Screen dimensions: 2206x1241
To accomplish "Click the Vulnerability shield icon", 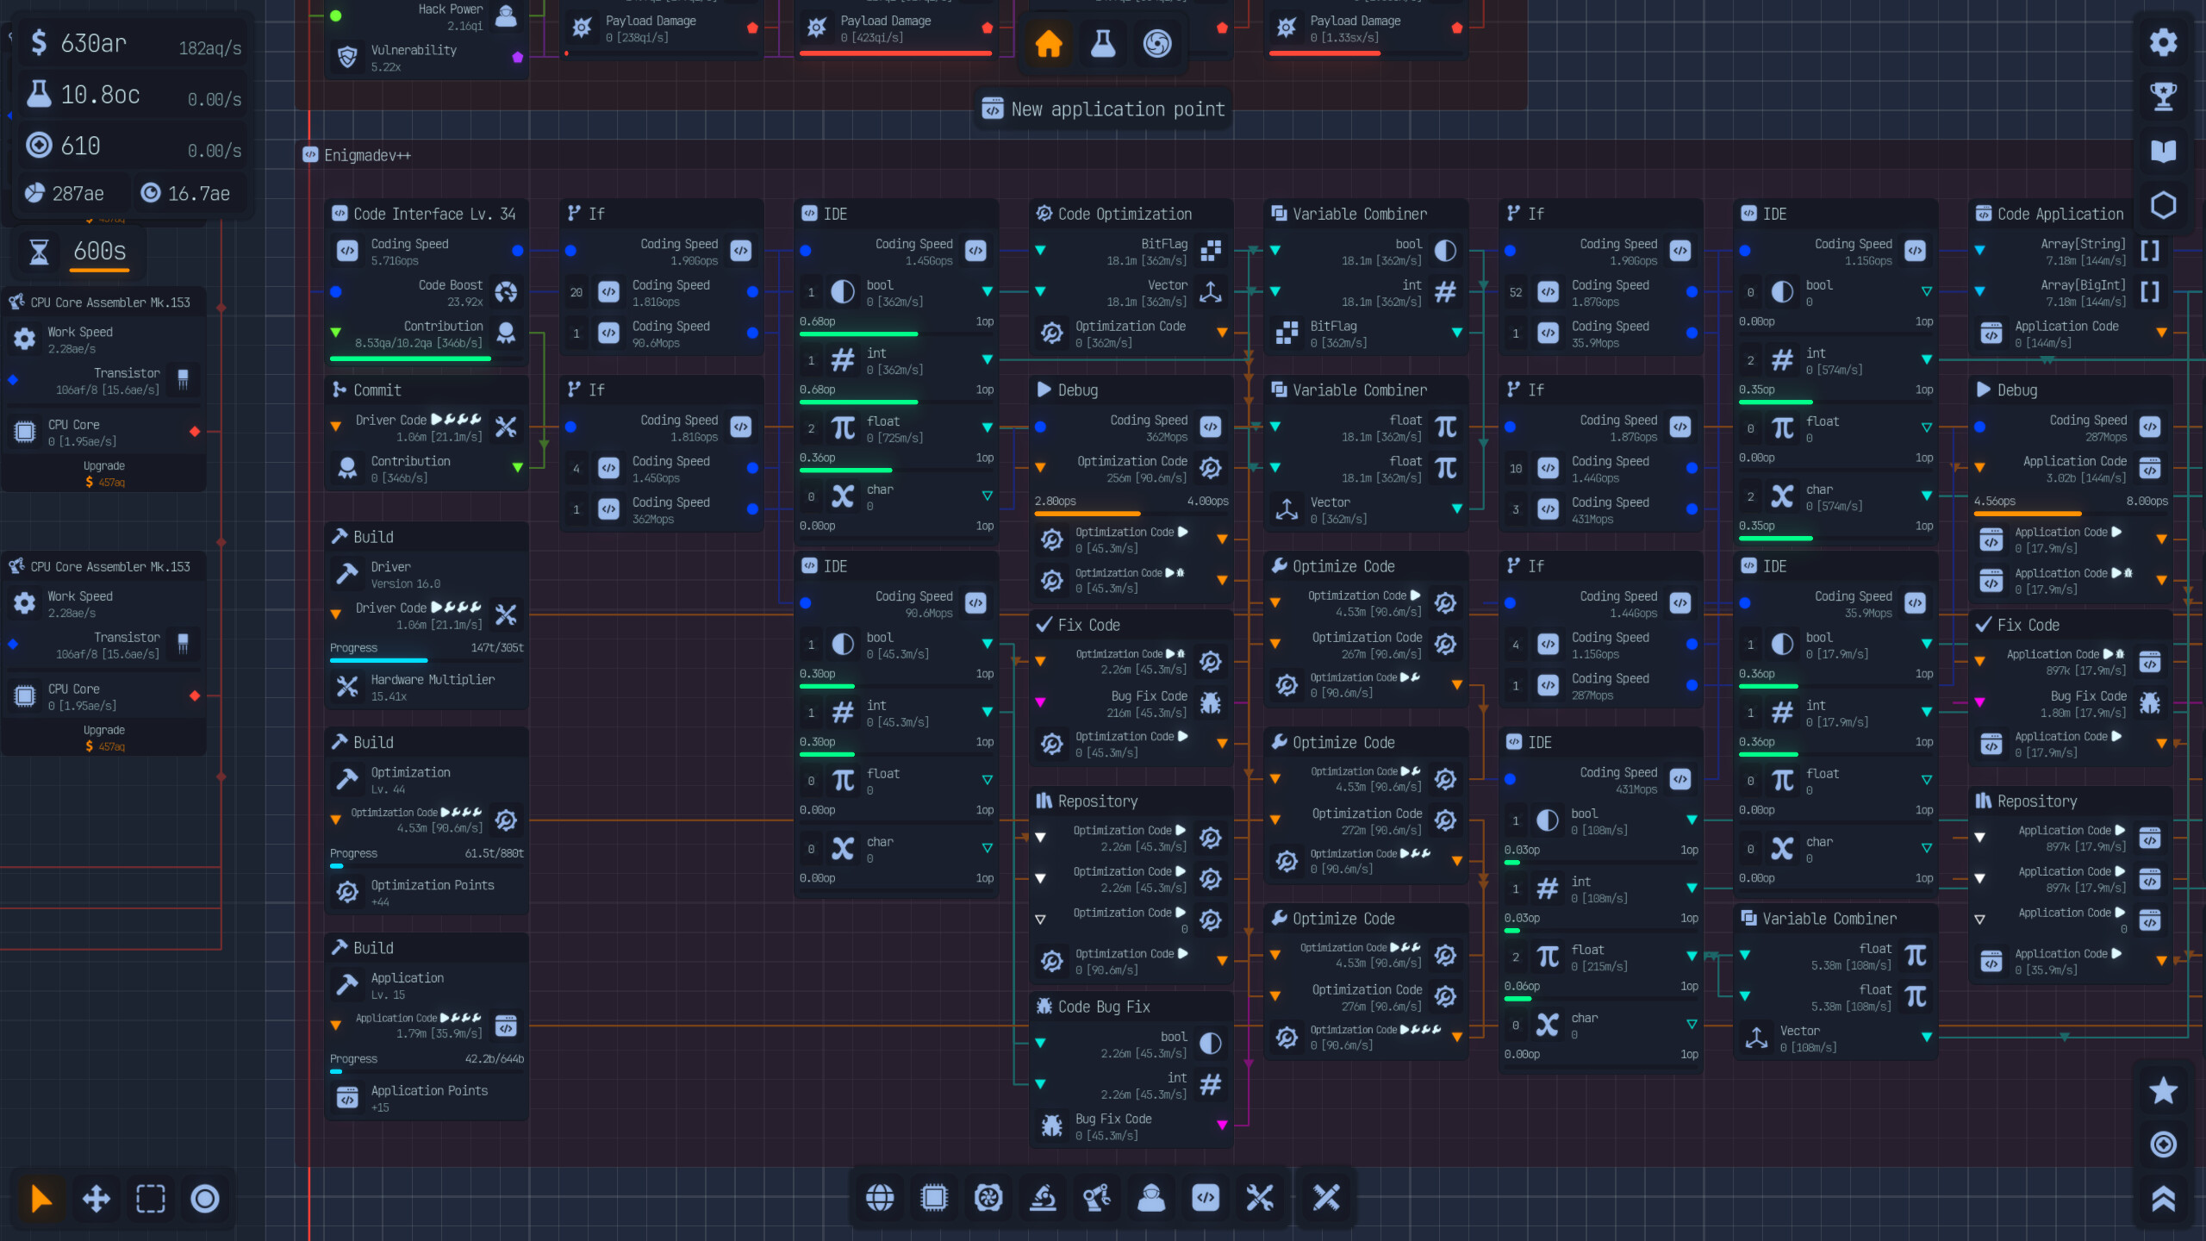I will click(x=347, y=57).
